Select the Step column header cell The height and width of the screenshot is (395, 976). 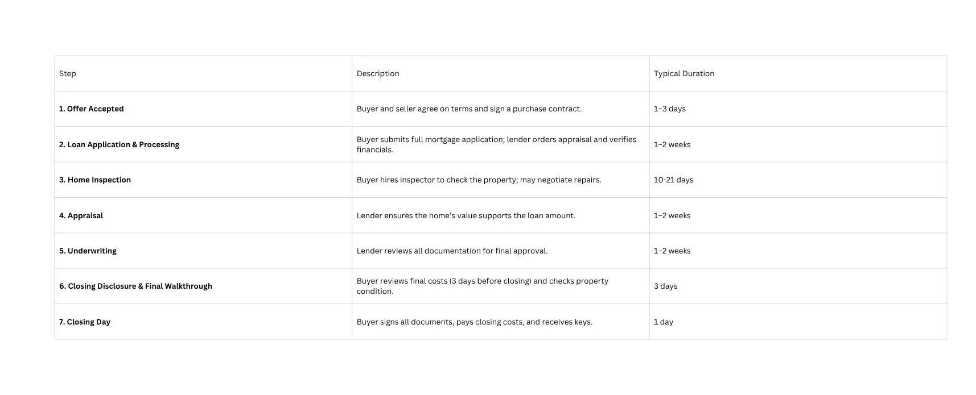coord(203,73)
